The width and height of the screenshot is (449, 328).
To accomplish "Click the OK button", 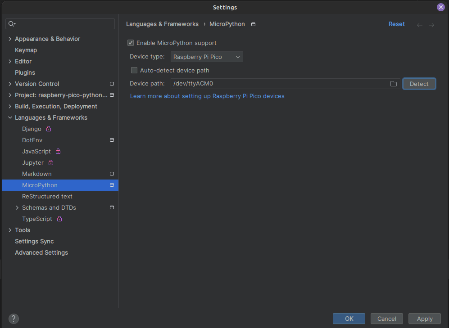I will (349, 319).
